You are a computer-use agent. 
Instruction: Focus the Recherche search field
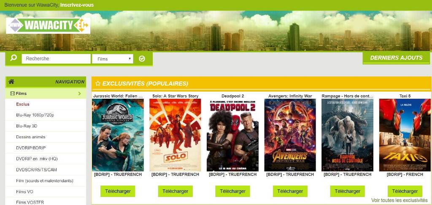[56, 59]
